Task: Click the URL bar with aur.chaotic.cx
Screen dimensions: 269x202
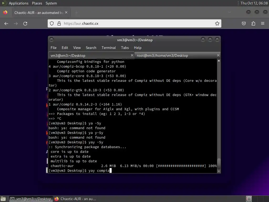Action: click(x=134, y=23)
